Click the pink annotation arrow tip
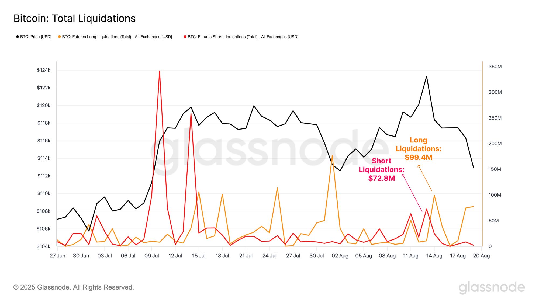This screenshot has height=303, width=539. (x=403, y=175)
